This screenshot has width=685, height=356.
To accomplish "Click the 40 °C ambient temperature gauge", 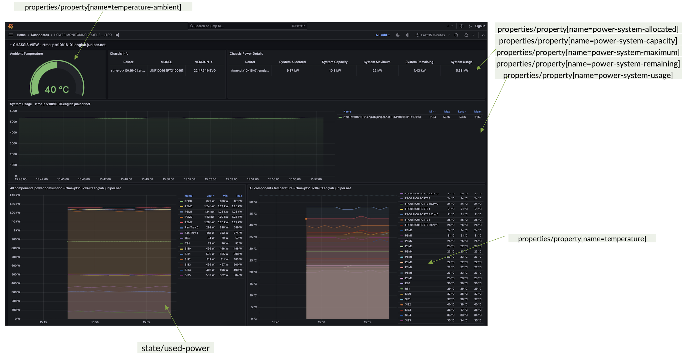I will click(x=57, y=78).
